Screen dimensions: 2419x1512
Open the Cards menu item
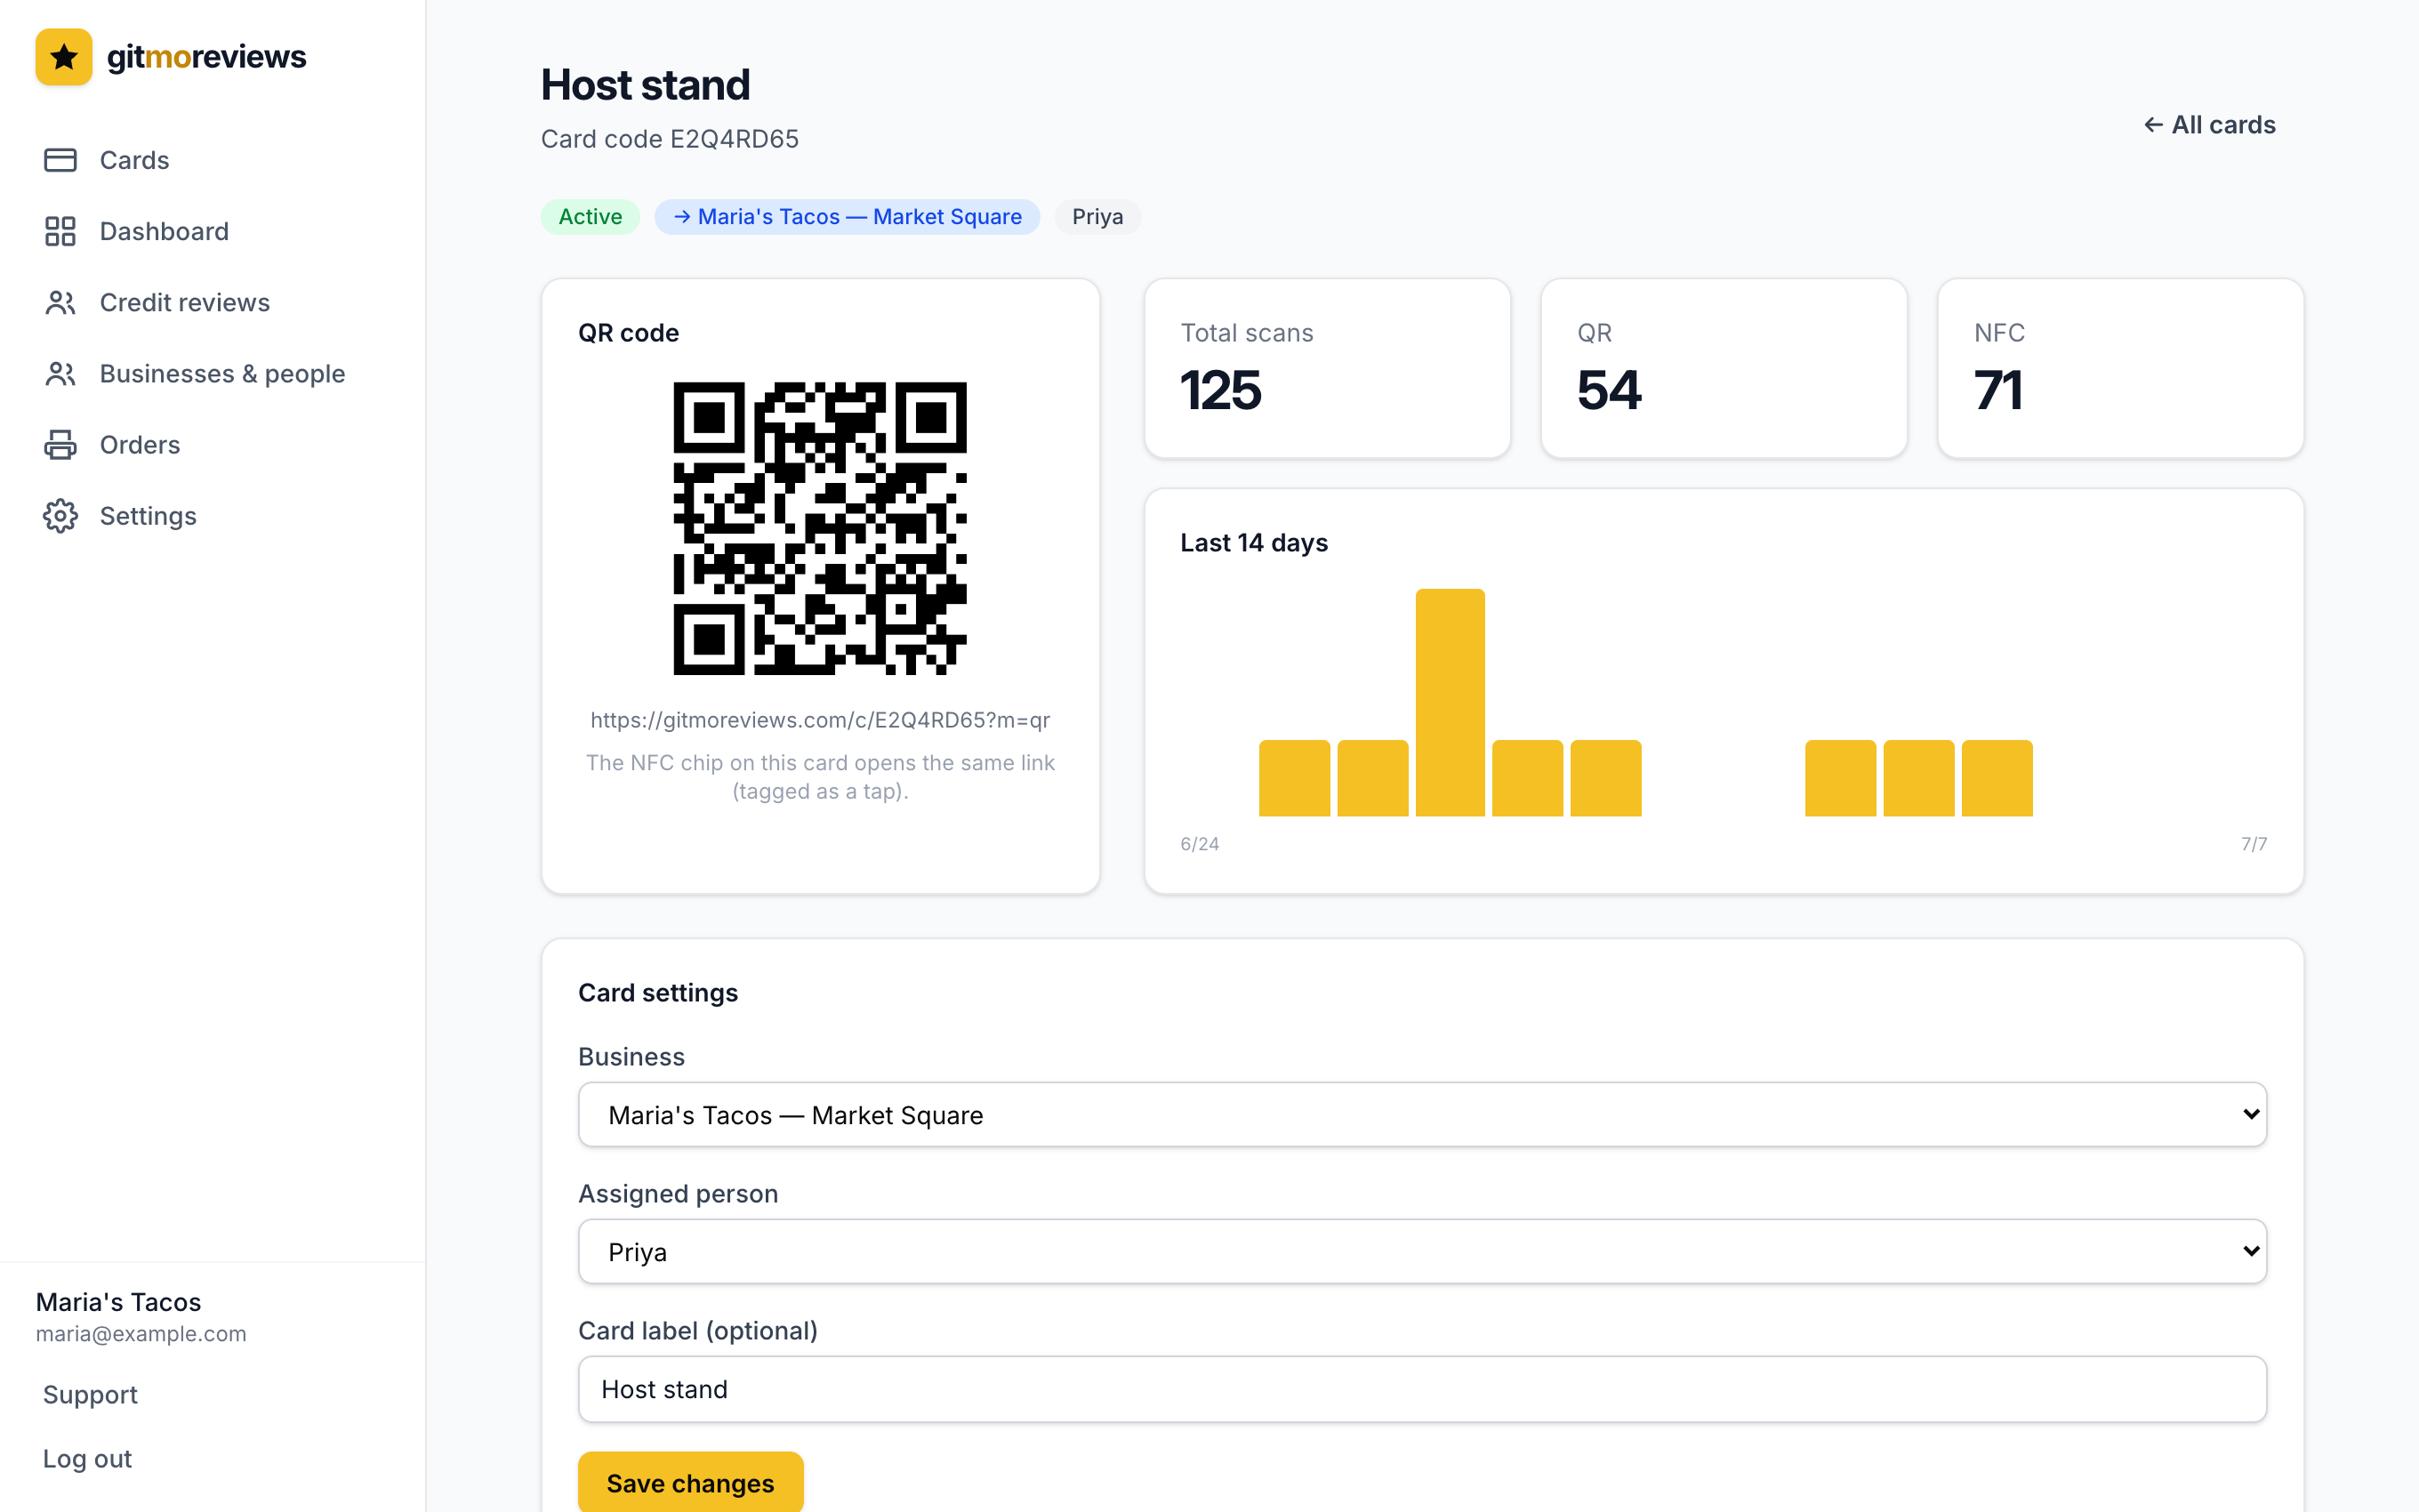coord(213,160)
